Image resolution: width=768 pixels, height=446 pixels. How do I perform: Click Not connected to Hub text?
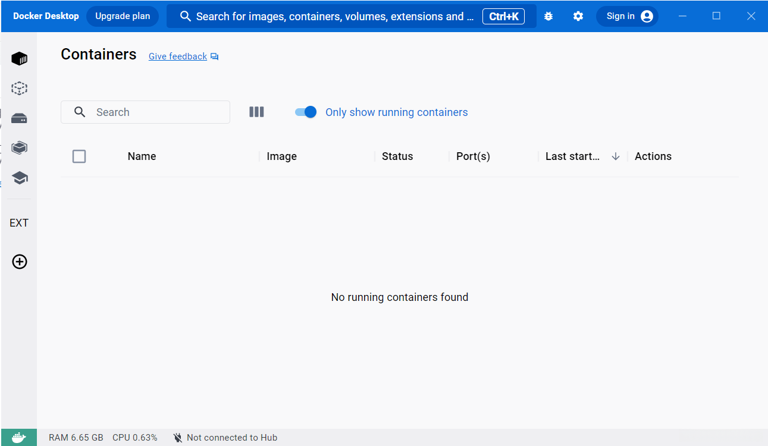click(x=232, y=438)
